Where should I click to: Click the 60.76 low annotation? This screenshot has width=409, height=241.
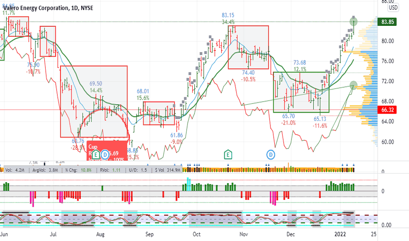coord(78,141)
